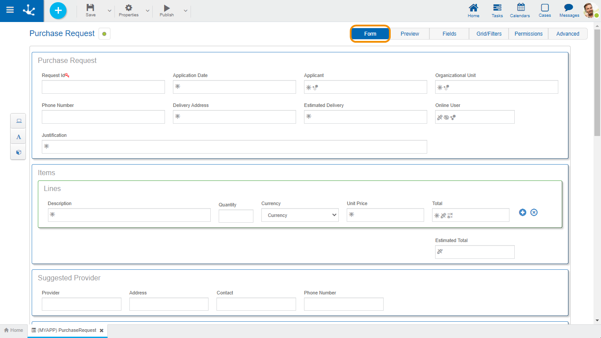Remove line with the circled X icon
The image size is (601, 338).
click(x=534, y=213)
